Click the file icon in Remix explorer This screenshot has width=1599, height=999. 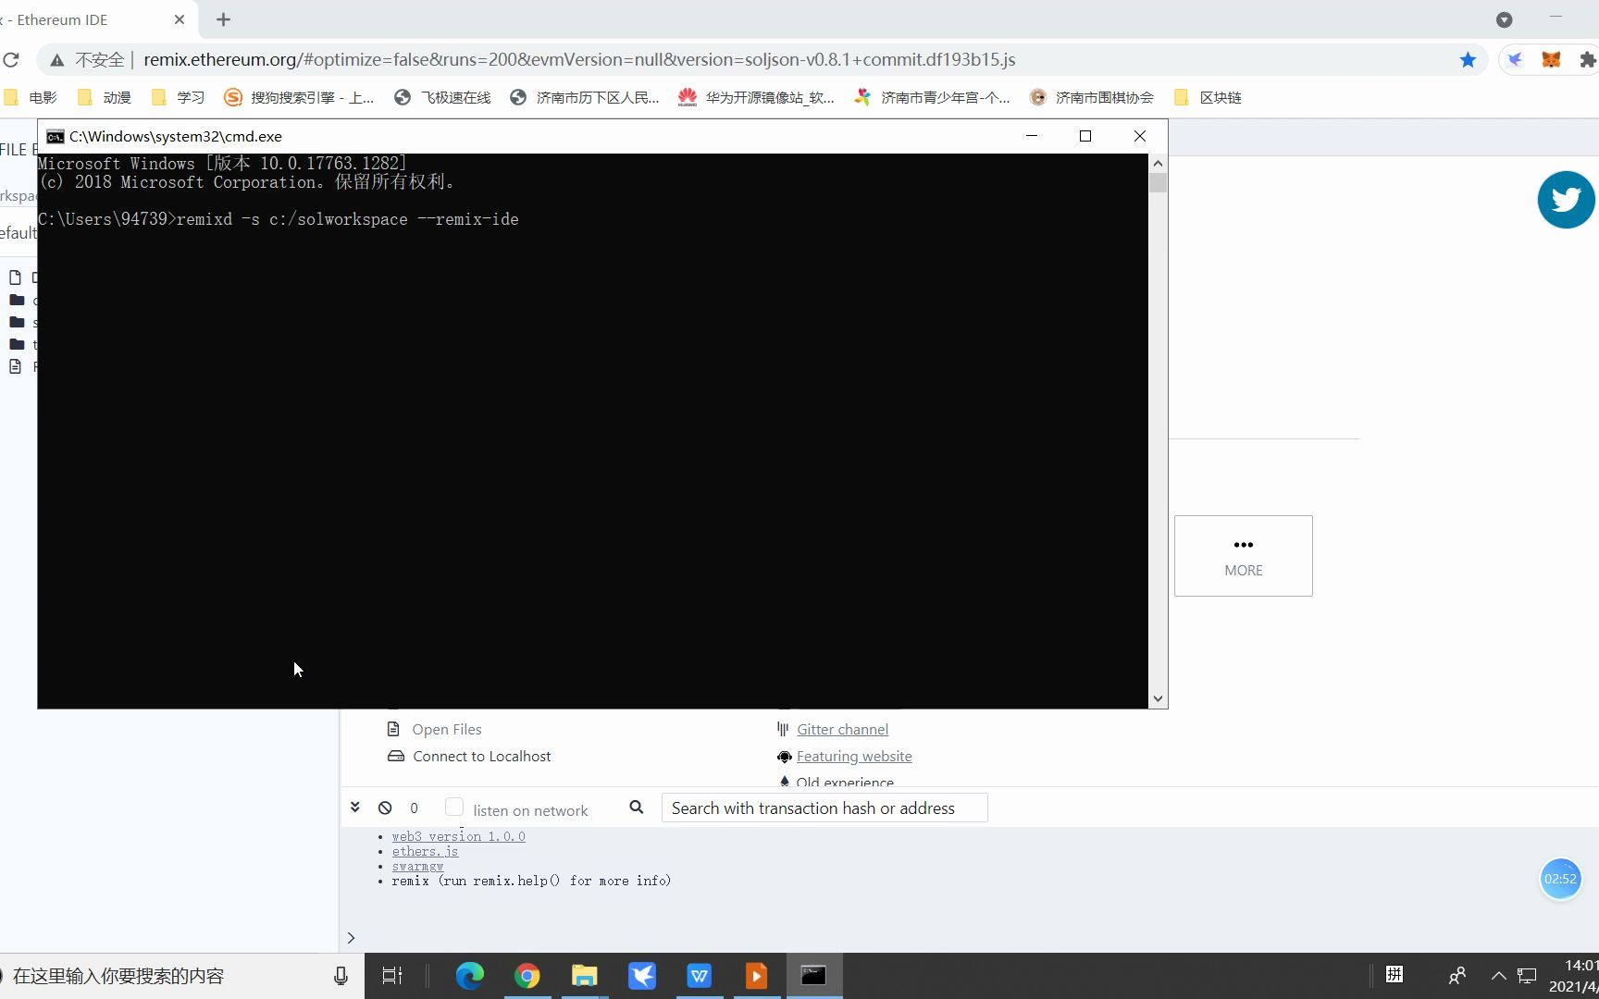click(x=15, y=277)
